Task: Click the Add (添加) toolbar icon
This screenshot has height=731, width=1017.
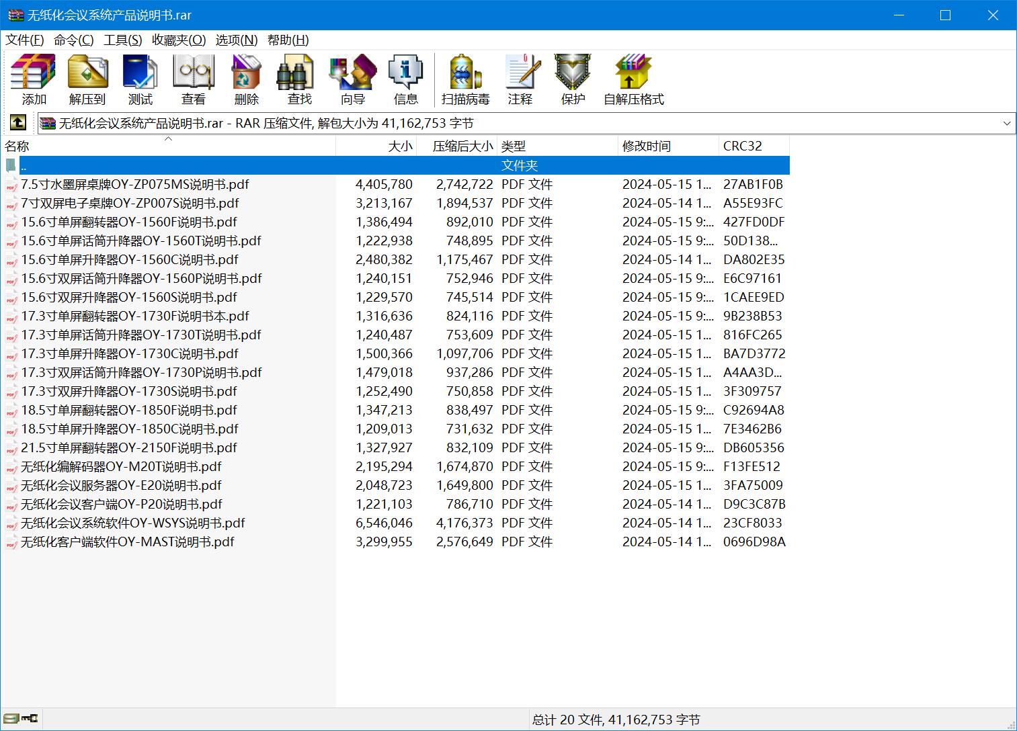Action: point(34,80)
